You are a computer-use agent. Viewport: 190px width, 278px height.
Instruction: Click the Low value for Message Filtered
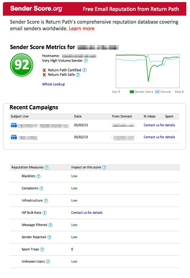pyautogui.click(x=74, y=225)
